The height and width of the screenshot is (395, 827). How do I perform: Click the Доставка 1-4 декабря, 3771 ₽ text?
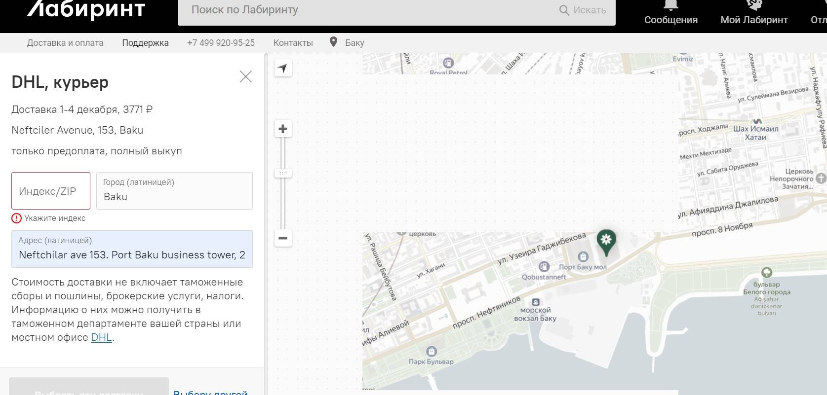[82, 109]
